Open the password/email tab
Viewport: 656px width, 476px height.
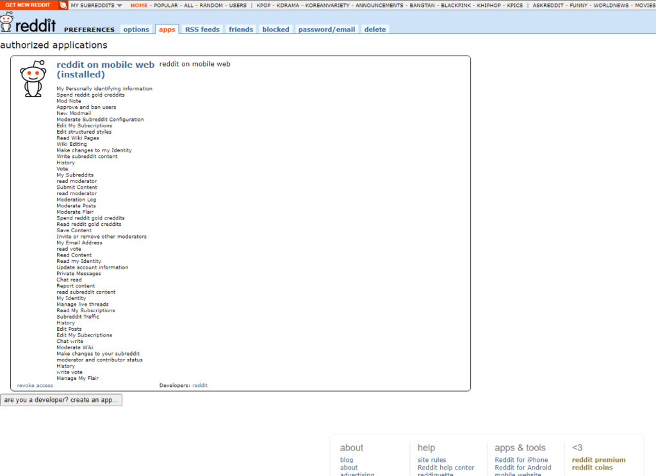pyautogui.click(x=327, y=29)
